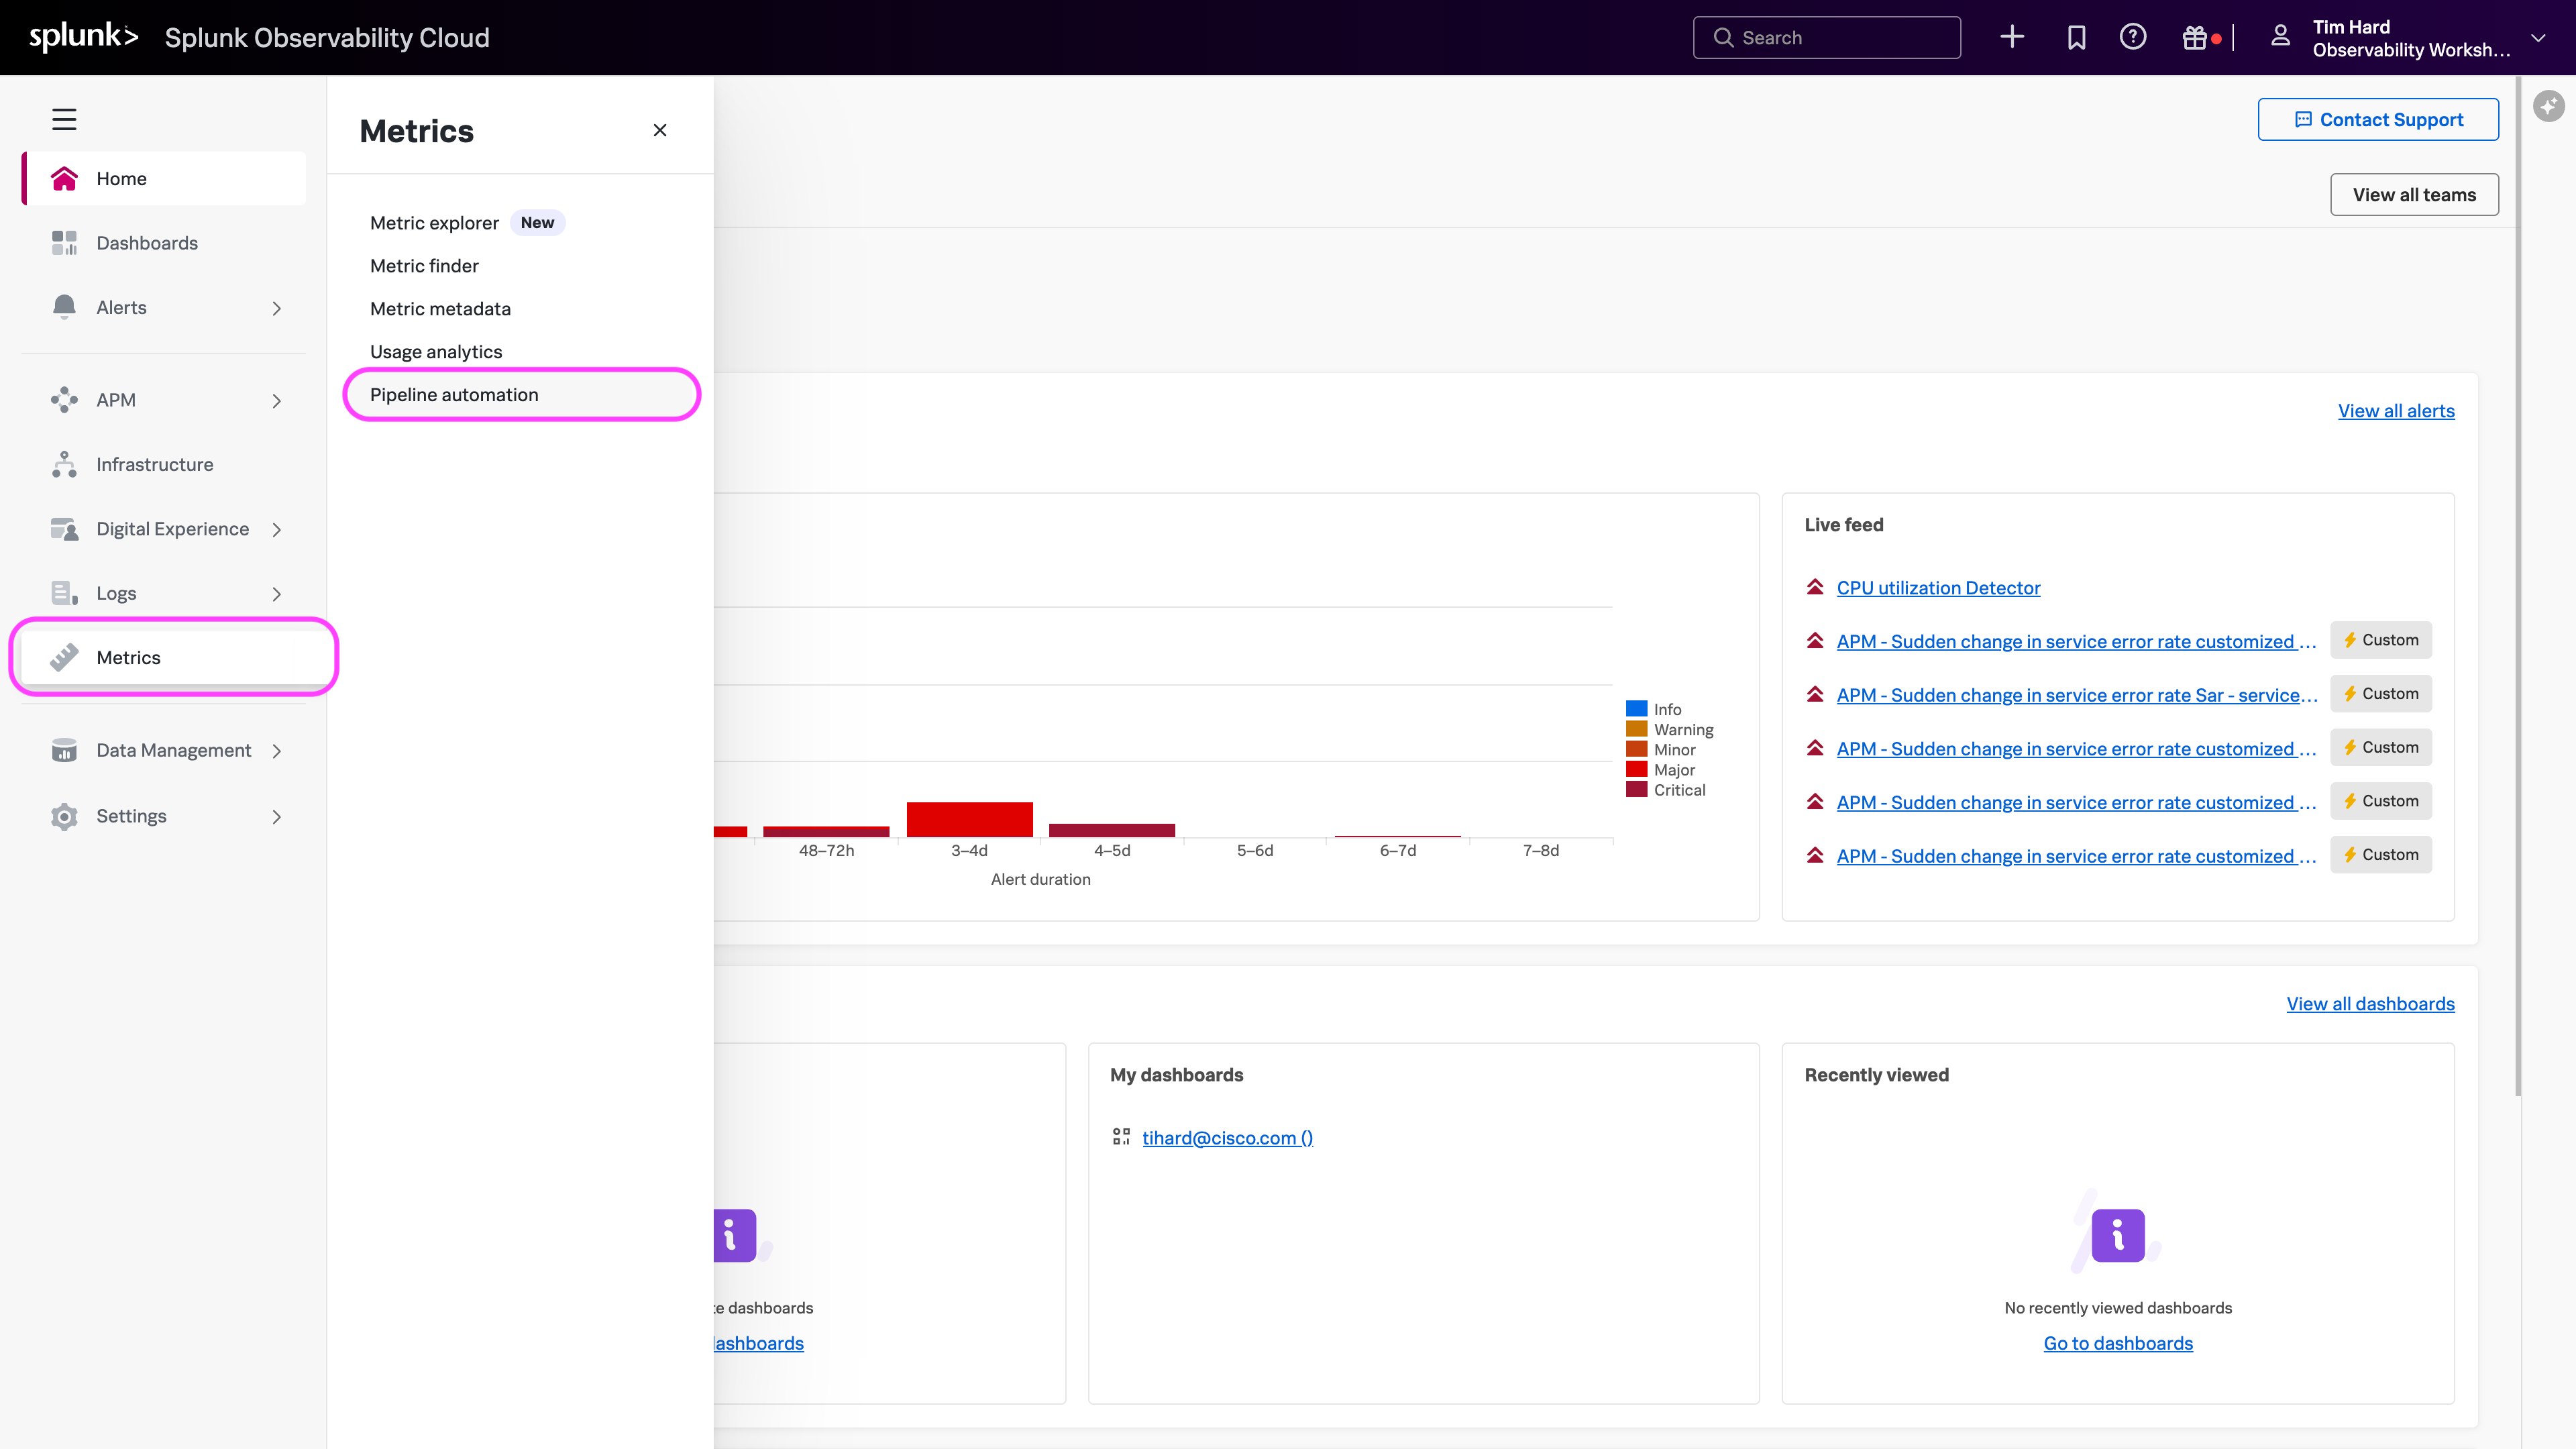Expand the APM submenu chevron

pos(277,401)
